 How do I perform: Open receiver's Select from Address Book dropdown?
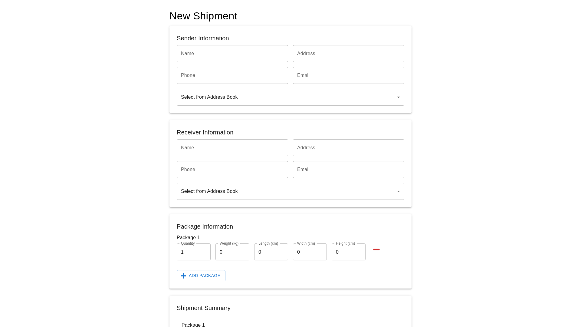(290, 191)
